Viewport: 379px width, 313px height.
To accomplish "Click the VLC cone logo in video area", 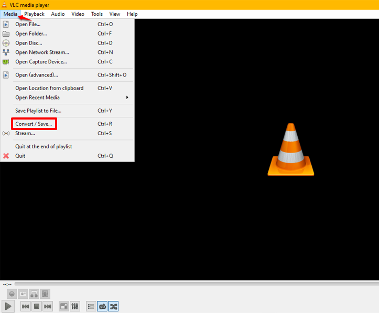I will 291,149.
